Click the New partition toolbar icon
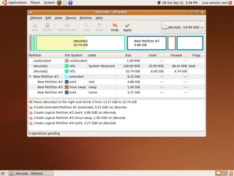Screen dimensions: 234x176 click(35, 26)
